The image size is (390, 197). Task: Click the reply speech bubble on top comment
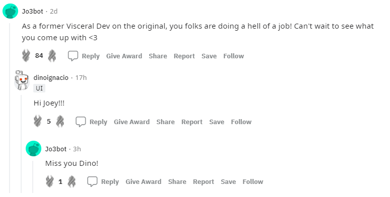click(x=73, y=56)
